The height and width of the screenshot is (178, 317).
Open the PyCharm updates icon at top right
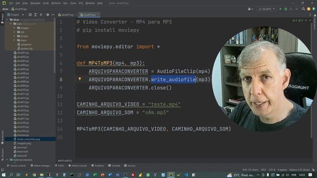click(309, 9)
